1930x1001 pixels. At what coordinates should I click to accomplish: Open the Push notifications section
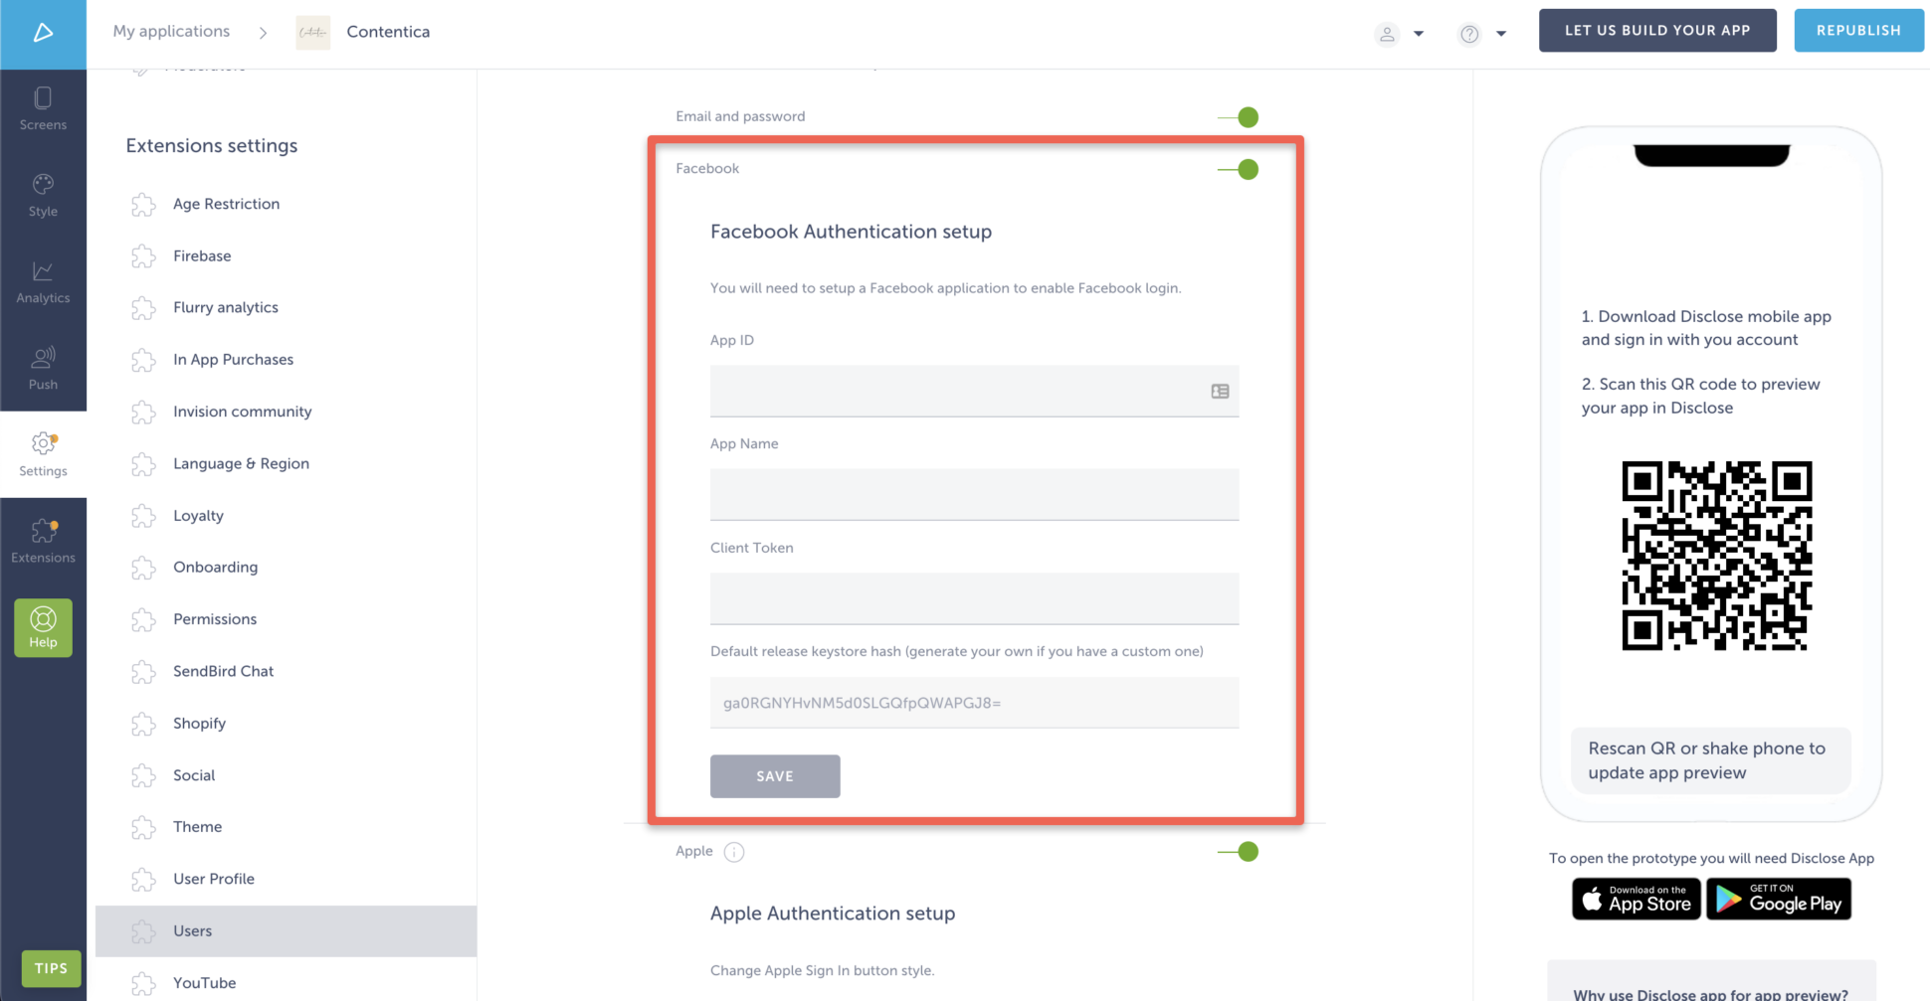(43, 368)
